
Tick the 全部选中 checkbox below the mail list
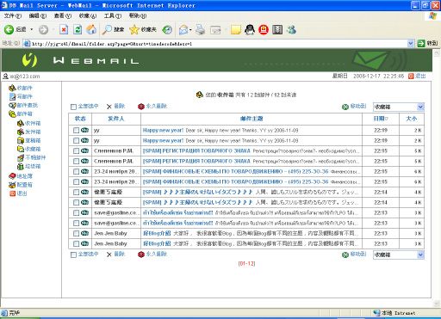(x=73, y=255)
